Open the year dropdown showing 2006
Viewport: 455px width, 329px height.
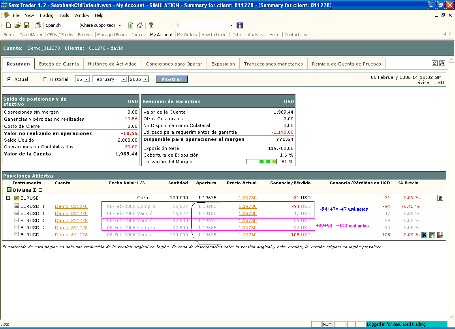click(146, 79)
